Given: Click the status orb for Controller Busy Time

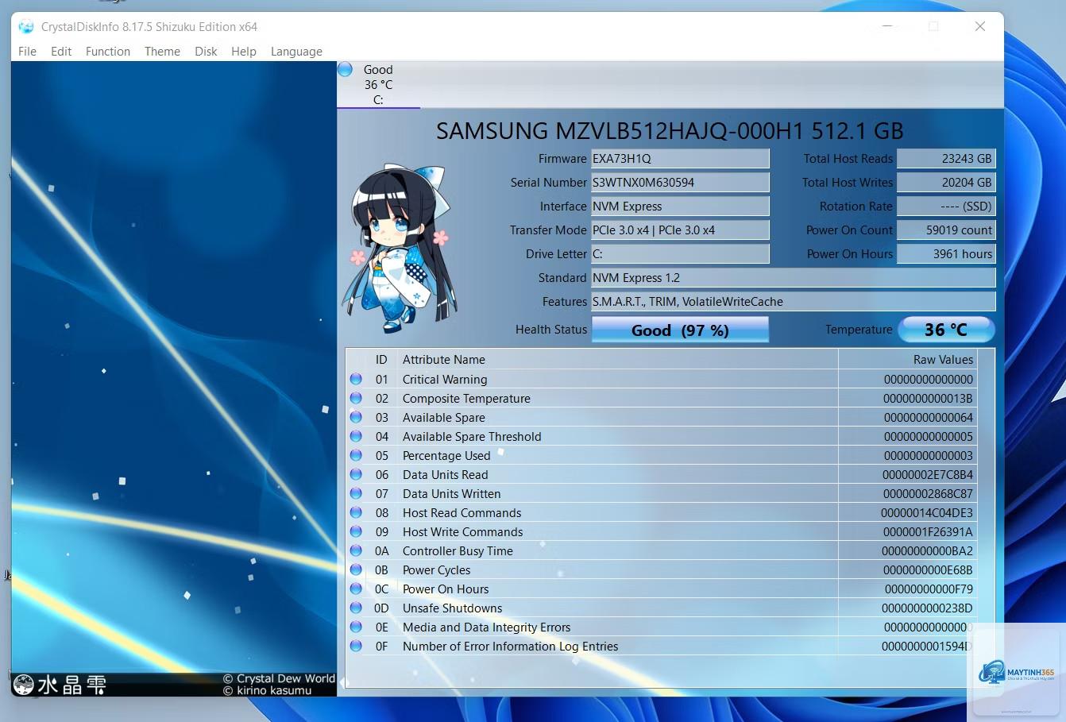Looking at the screenshot, I should 356,551.
